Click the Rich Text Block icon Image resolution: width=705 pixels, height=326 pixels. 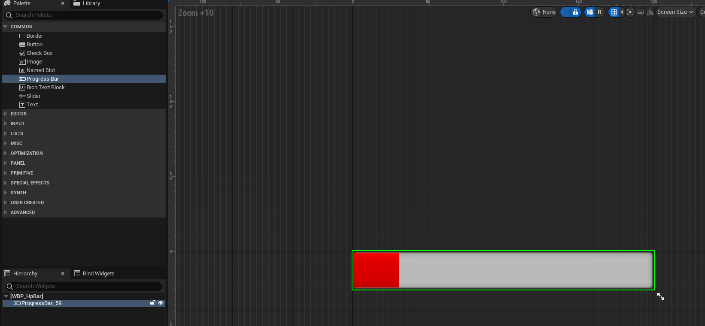(22, 88)
